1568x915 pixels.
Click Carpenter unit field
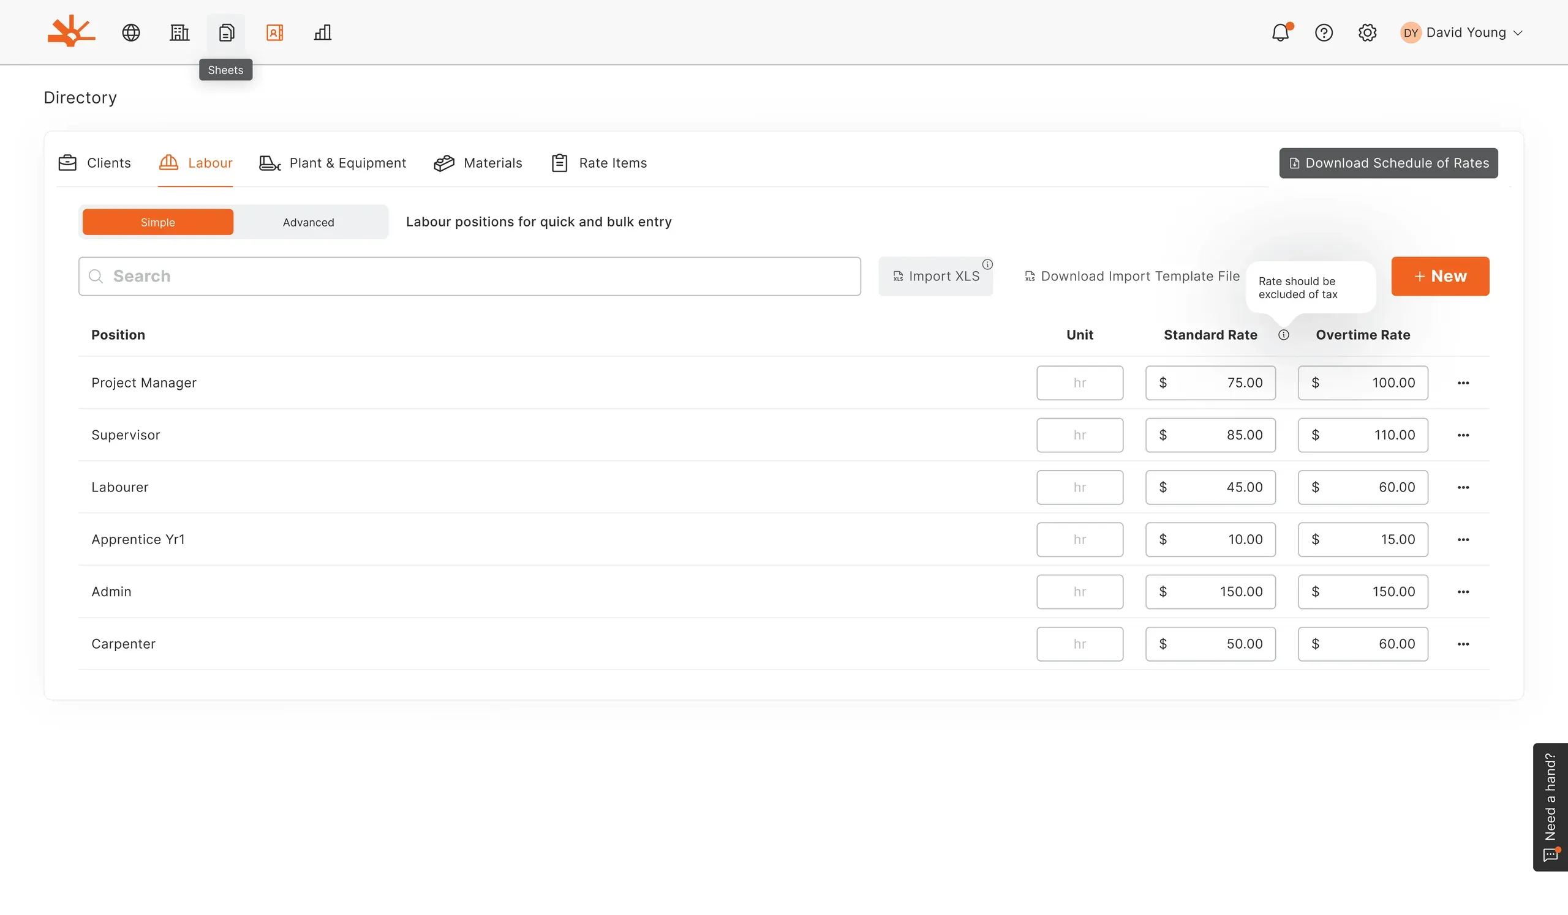(1080, 644)
